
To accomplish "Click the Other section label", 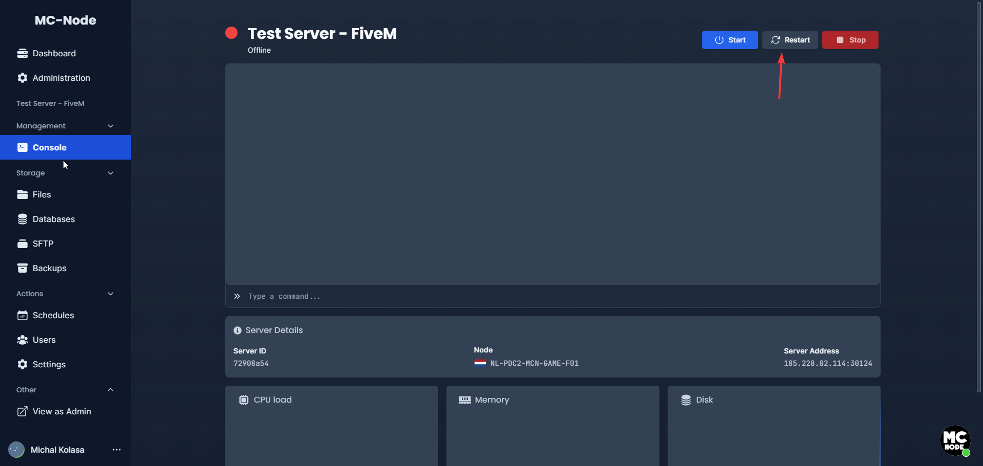I will pos(27,390).
